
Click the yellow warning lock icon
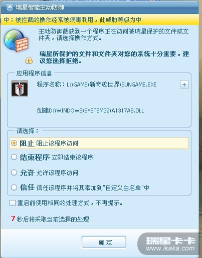(29, 60)
